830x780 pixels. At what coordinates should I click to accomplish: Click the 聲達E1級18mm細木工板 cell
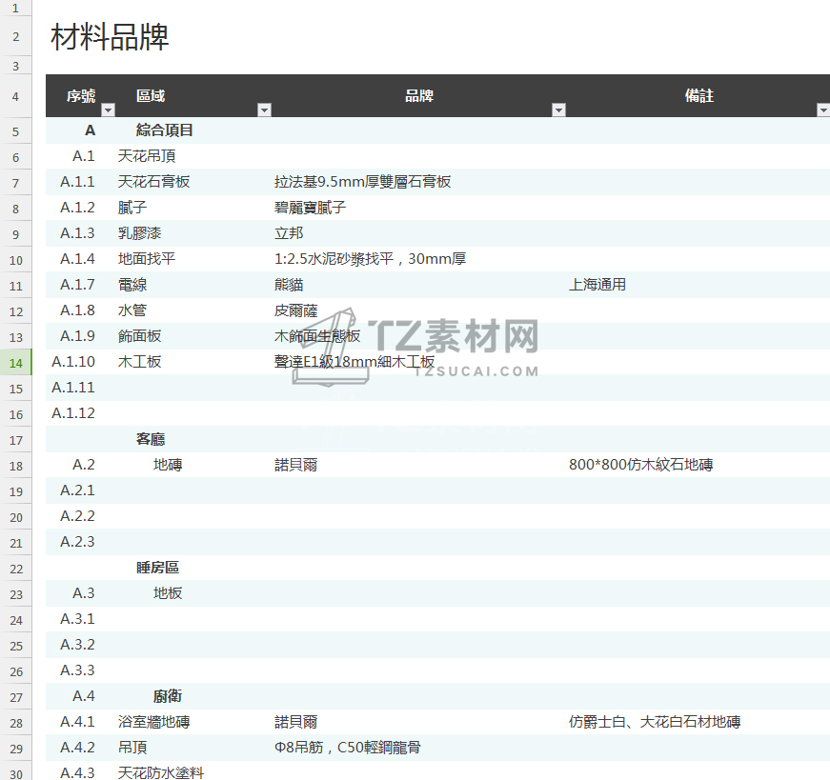(354, 361)
